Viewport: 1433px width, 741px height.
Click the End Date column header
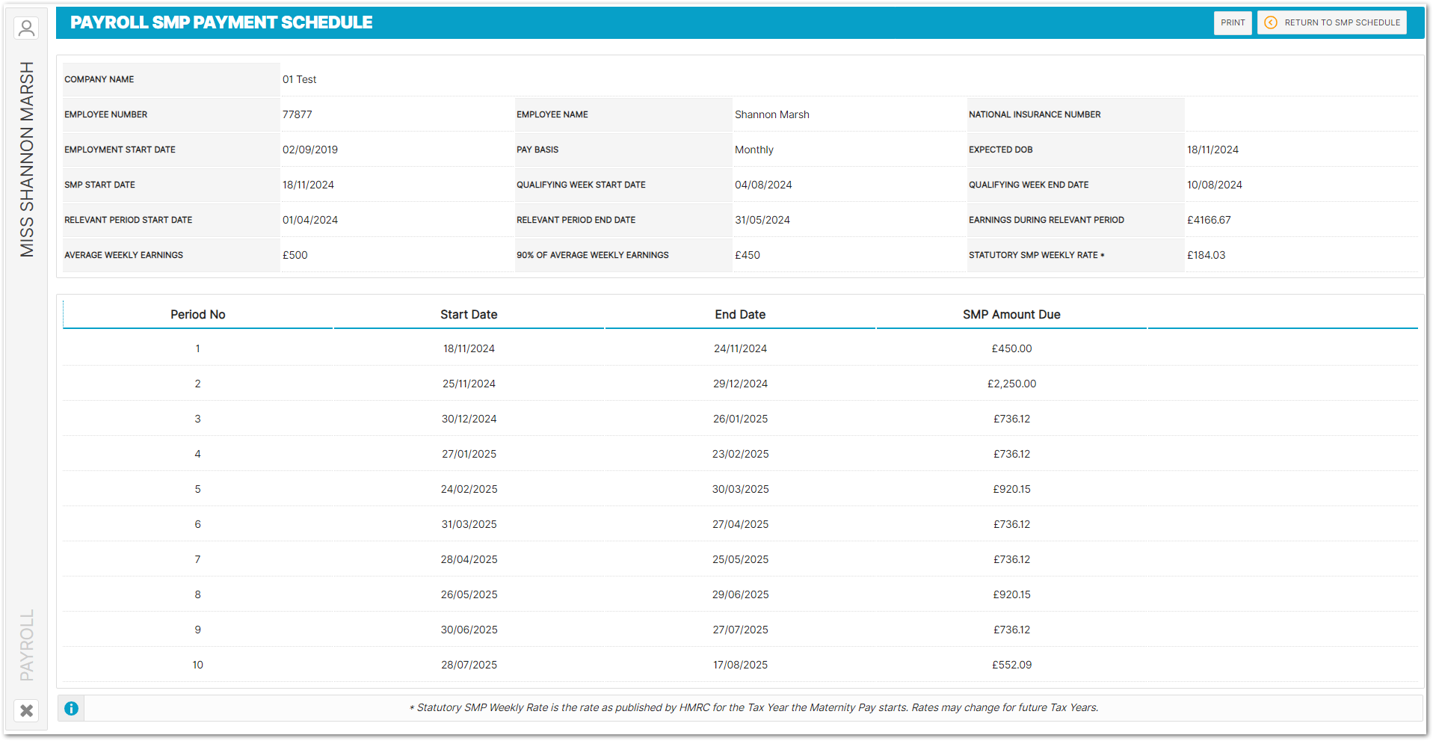click(x=739, y=315)
